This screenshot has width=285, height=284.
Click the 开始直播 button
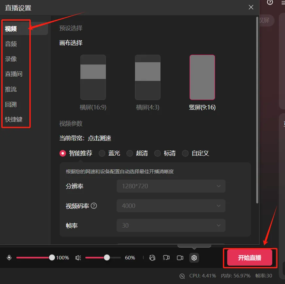[250, 257]
